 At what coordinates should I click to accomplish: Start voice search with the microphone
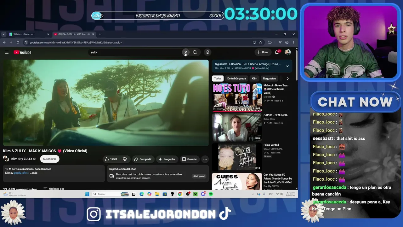pyautogui.click(x=207, y=52)
